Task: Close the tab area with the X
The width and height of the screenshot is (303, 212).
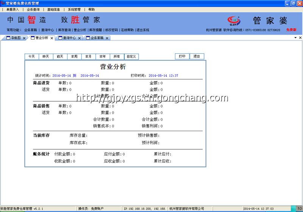Action: (x=300, y=37)
